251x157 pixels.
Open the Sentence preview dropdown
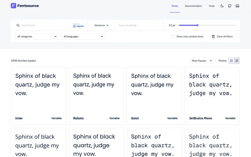(x=101, y=25)
